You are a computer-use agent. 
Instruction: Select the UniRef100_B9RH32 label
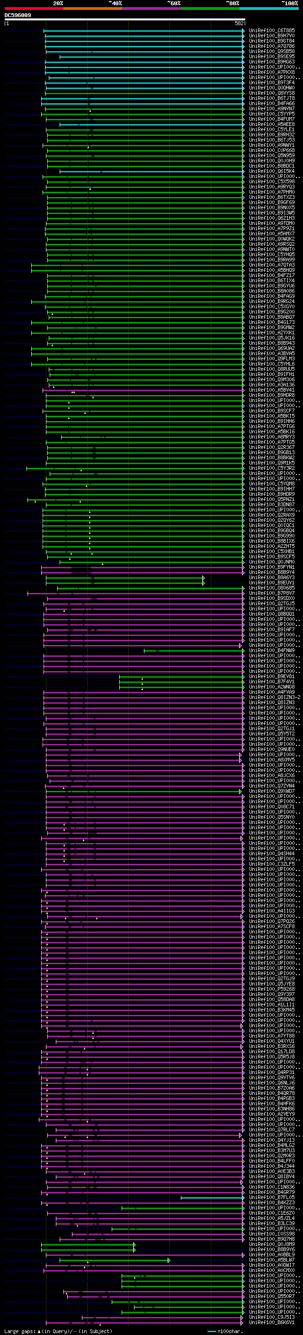[272, 135]
